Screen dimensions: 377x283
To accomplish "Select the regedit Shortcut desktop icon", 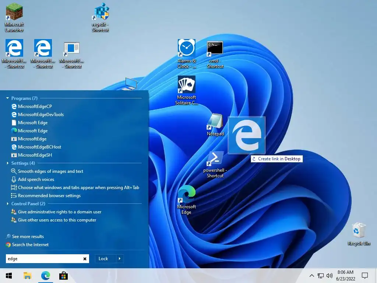I will (x=100, y=17).
